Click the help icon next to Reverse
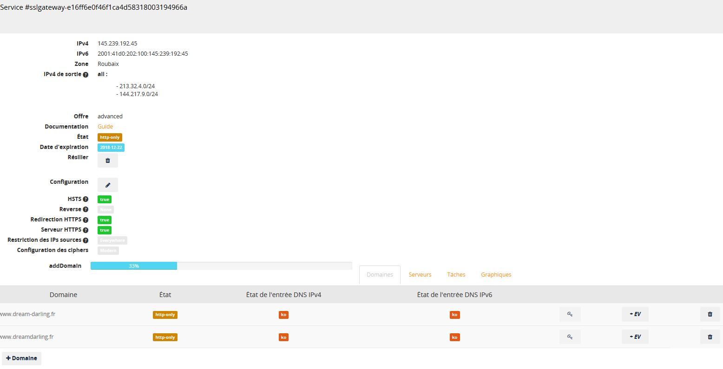The height and width of the screenshot is (369, 723). (85, 209)
